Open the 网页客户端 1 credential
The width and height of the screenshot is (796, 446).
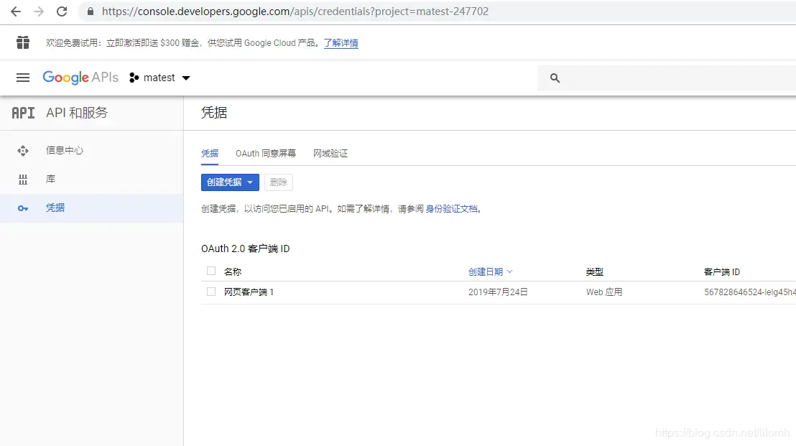249,292
